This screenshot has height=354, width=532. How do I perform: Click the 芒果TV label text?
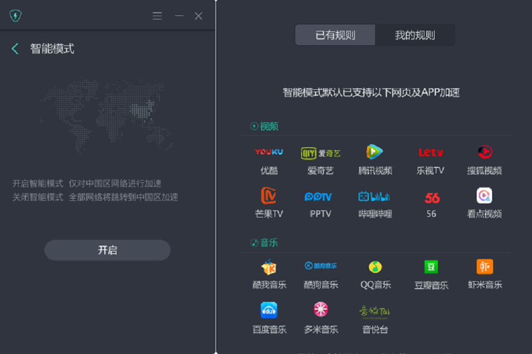pyautogui.click(x=269, y=214)
